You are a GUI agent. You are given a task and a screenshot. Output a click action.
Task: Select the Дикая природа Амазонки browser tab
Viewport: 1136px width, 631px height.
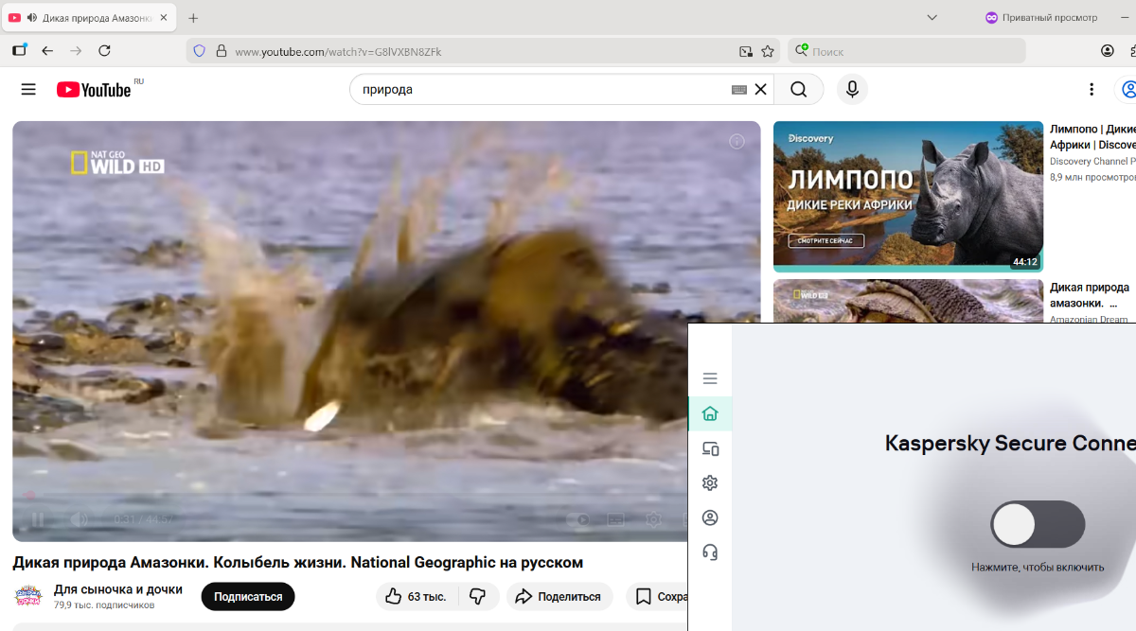[90, 18]
